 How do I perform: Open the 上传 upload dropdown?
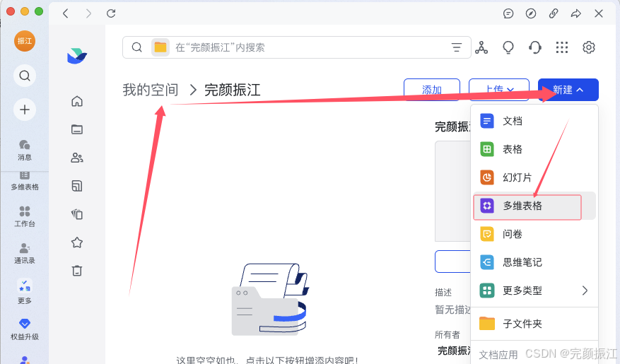(499, 90)
